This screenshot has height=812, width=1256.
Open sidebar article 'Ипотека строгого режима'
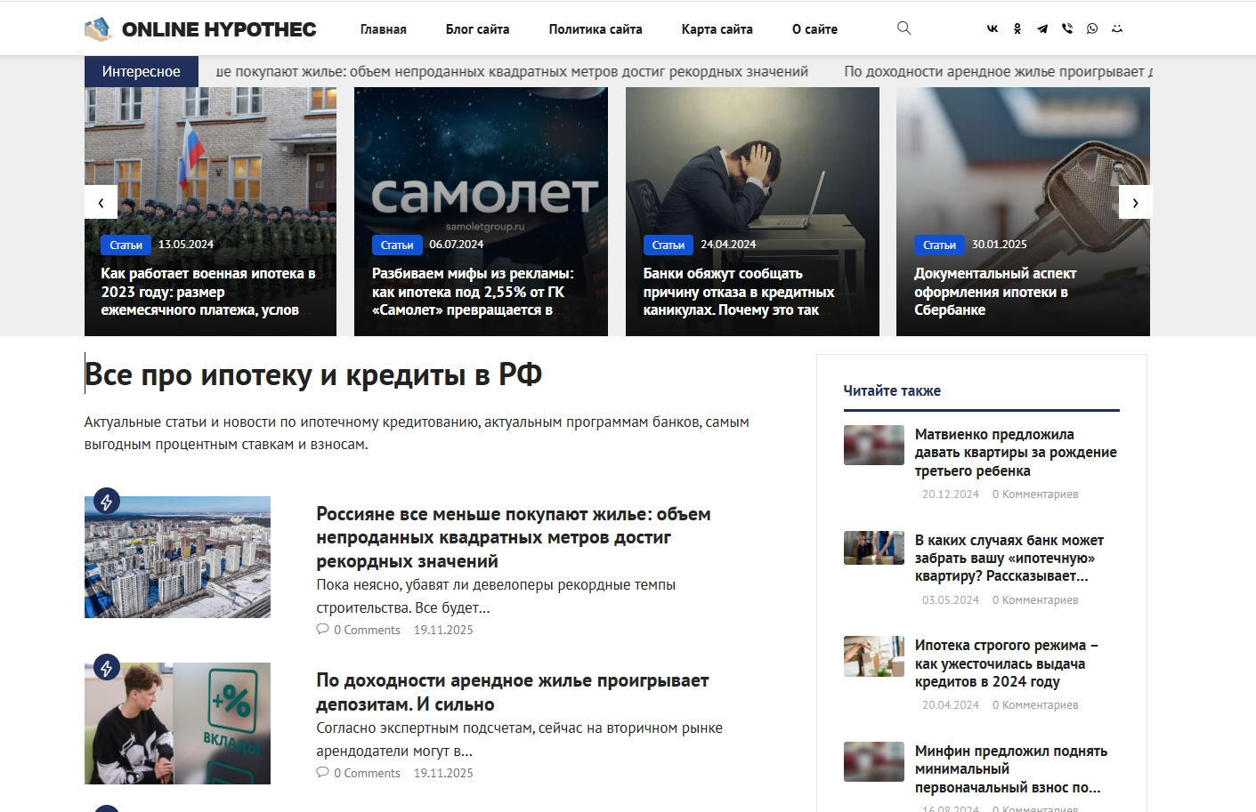click(x=1007, y=663)
